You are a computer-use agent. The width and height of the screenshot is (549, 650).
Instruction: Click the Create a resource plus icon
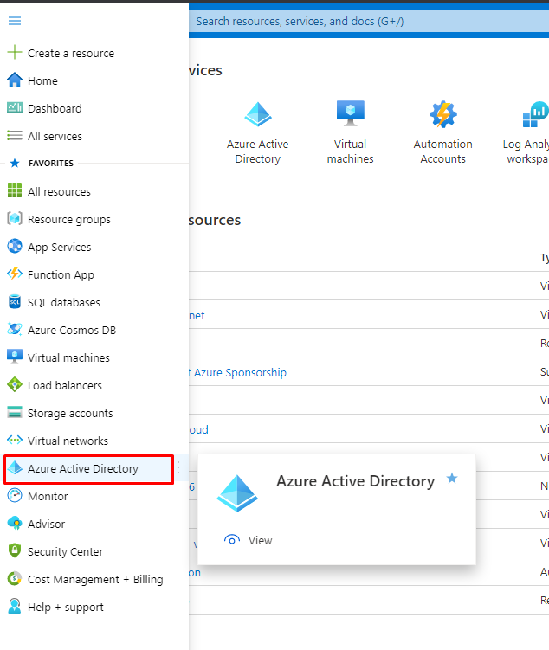[x=14, y=53]
